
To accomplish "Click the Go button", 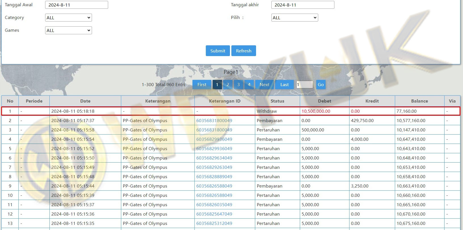I will click(x=321, y=84).
